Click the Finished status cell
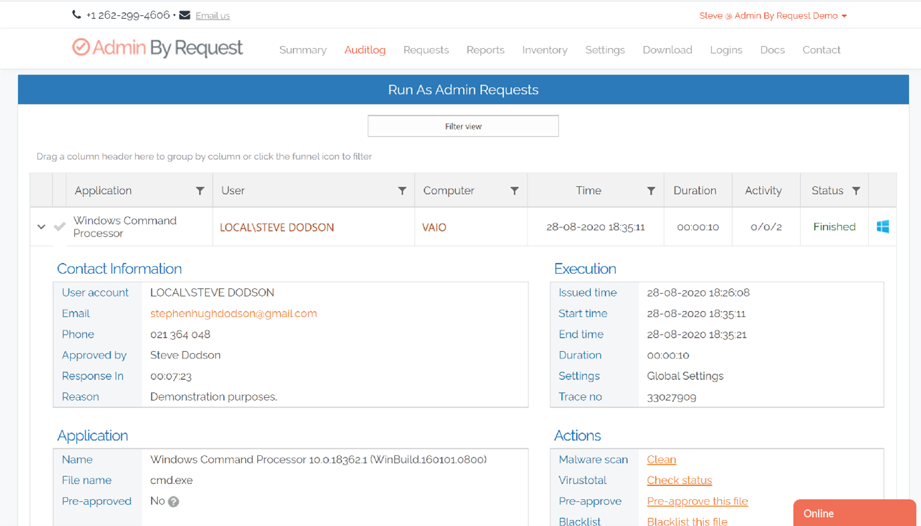Image resolution: width=921 pixels, height=526 pixels. [834, 227]
